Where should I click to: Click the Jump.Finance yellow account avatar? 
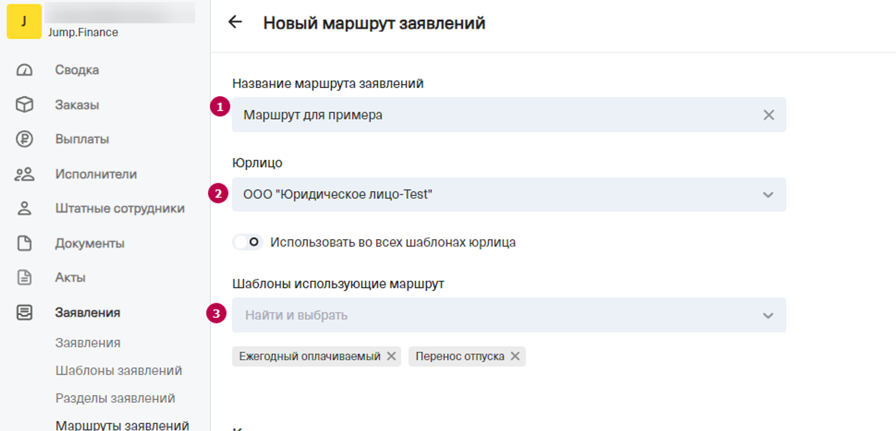point(24,22)
